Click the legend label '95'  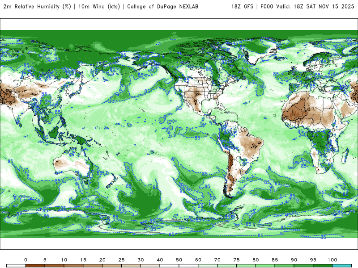tap(313, 260)
